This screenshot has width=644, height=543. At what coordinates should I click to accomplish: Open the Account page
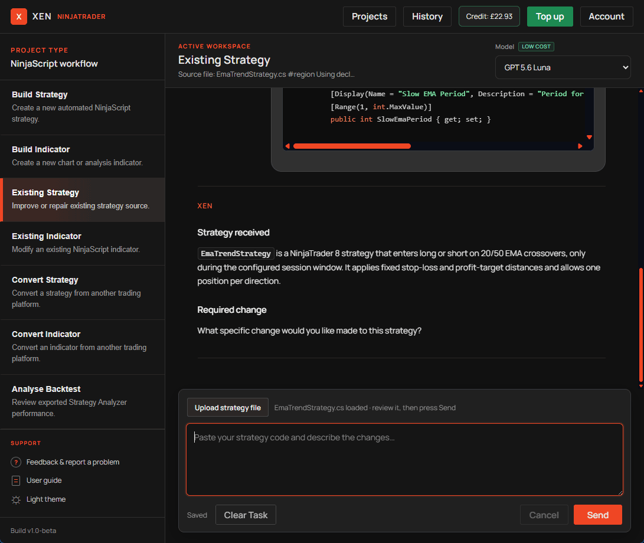click(x=606, y=17)
